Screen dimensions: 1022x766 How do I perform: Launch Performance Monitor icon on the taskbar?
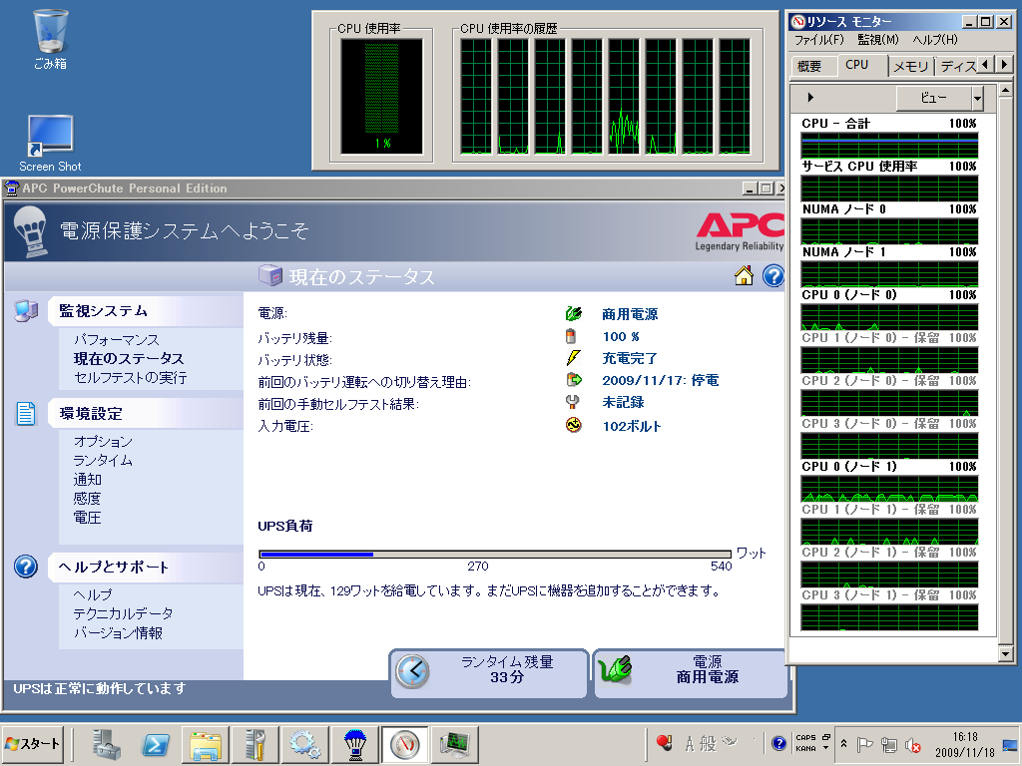(454, 743)
